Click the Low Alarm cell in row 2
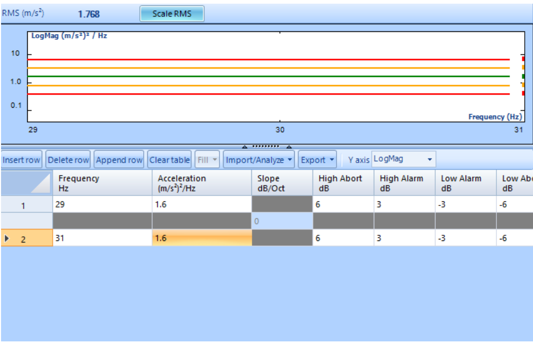This screenshot has width=533, height=344. click(465, 238)
